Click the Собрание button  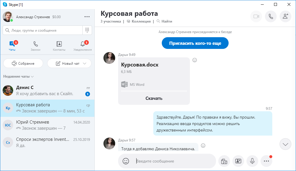pos(23,63)
